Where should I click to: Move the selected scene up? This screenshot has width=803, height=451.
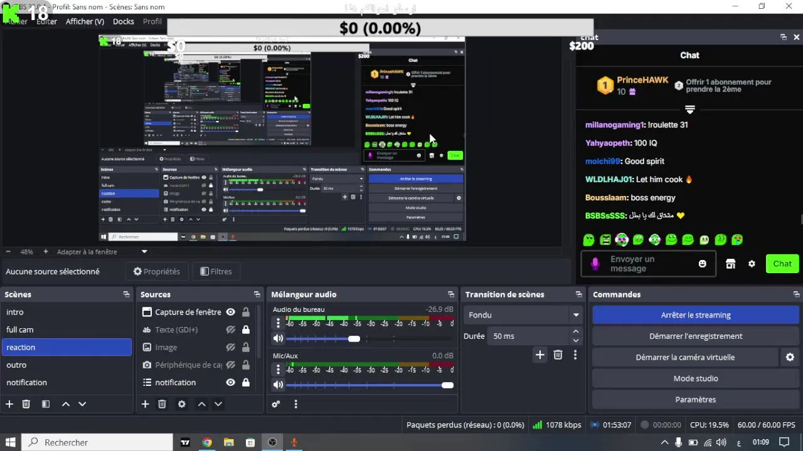(66, 404)
